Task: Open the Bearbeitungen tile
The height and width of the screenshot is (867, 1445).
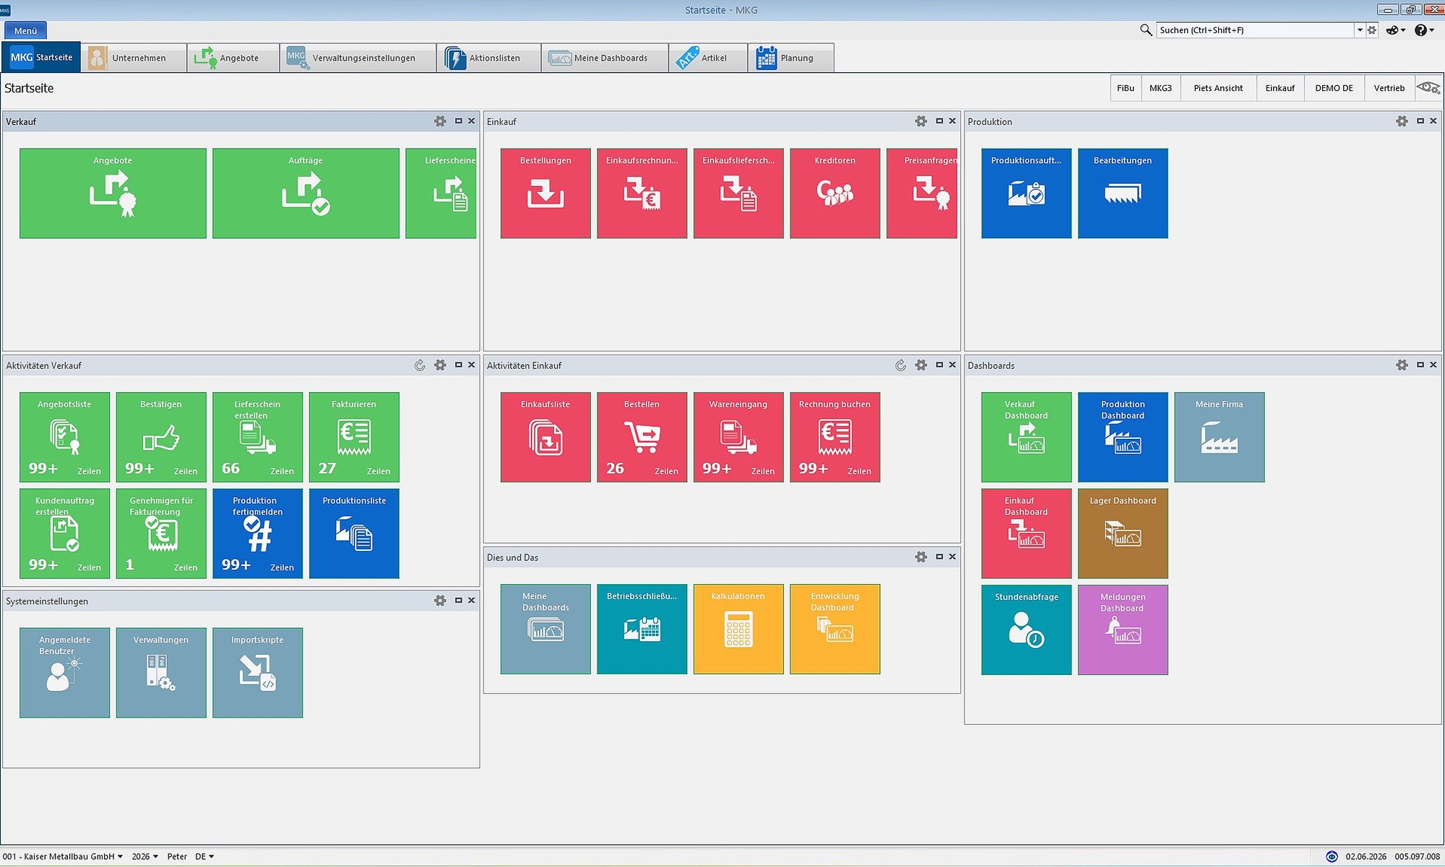Action: tap(1123, 193)
